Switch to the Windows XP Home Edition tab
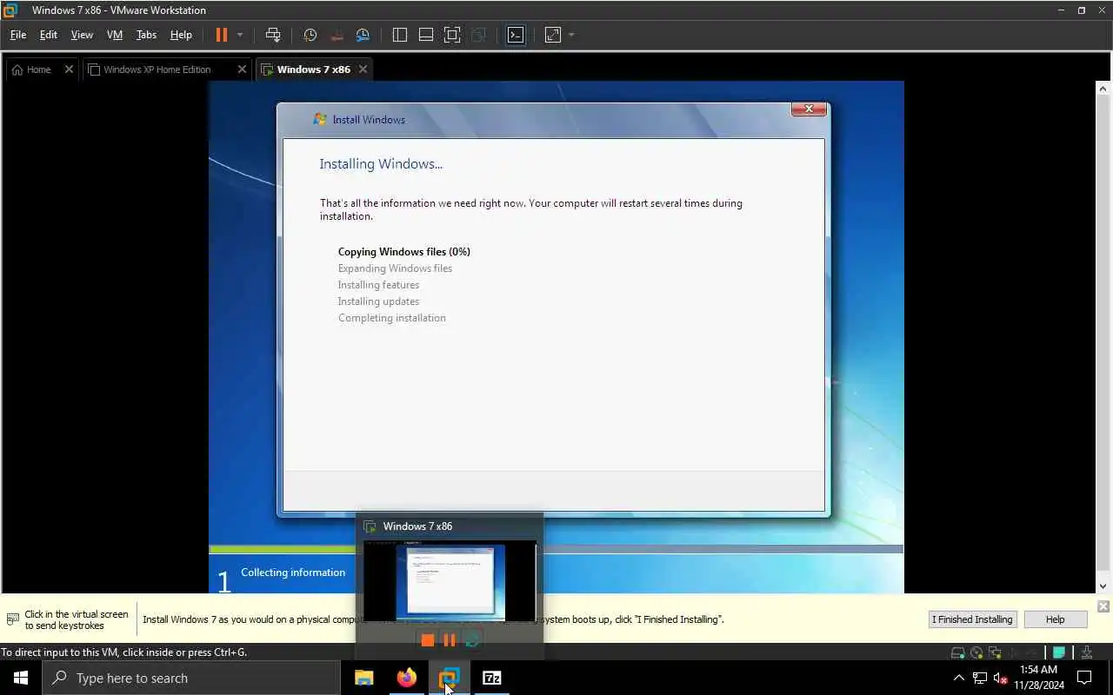 click(157, 69)
